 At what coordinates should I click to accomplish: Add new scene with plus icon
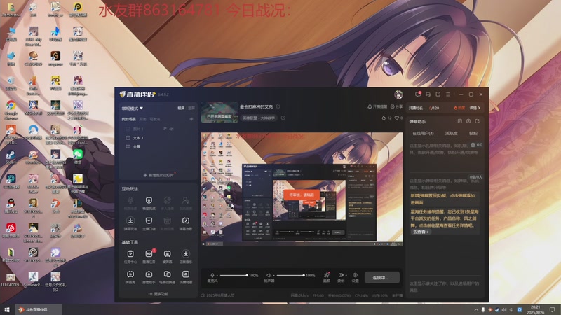pyautogui.click(x=191, y=119)
